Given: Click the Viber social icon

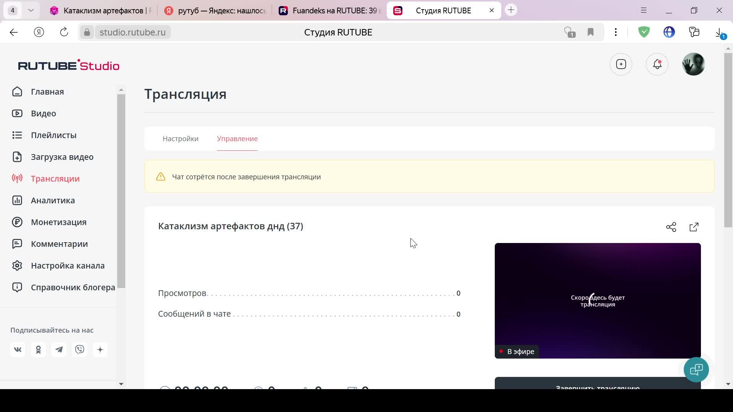Looking at the screenshot, I should click(80, 349).
